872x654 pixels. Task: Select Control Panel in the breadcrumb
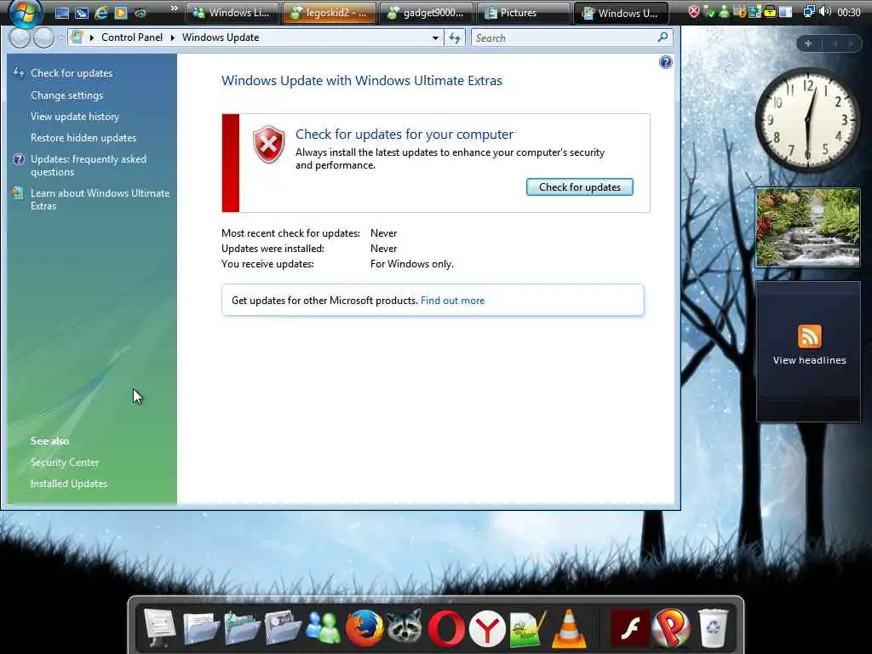[132, 37]
